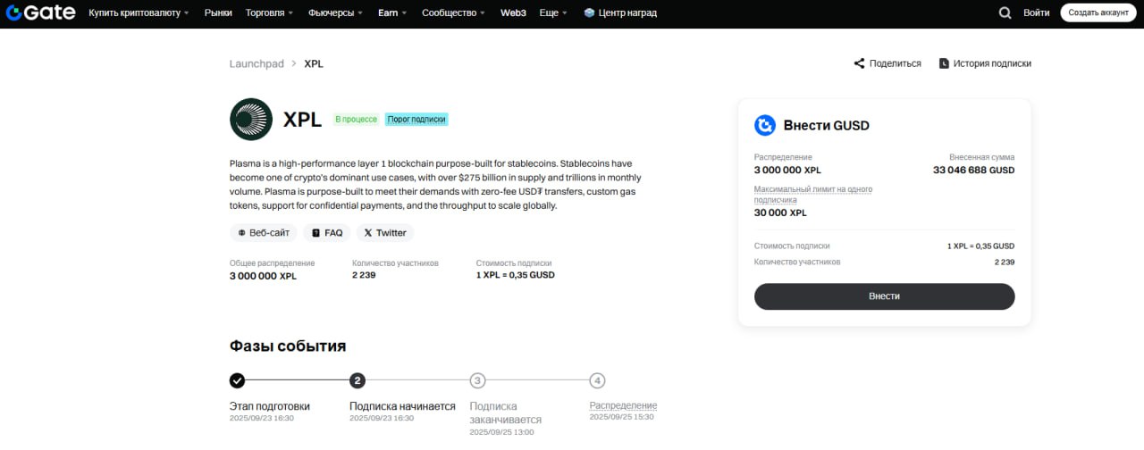Open the search magnifier icon

(1005, 13)
